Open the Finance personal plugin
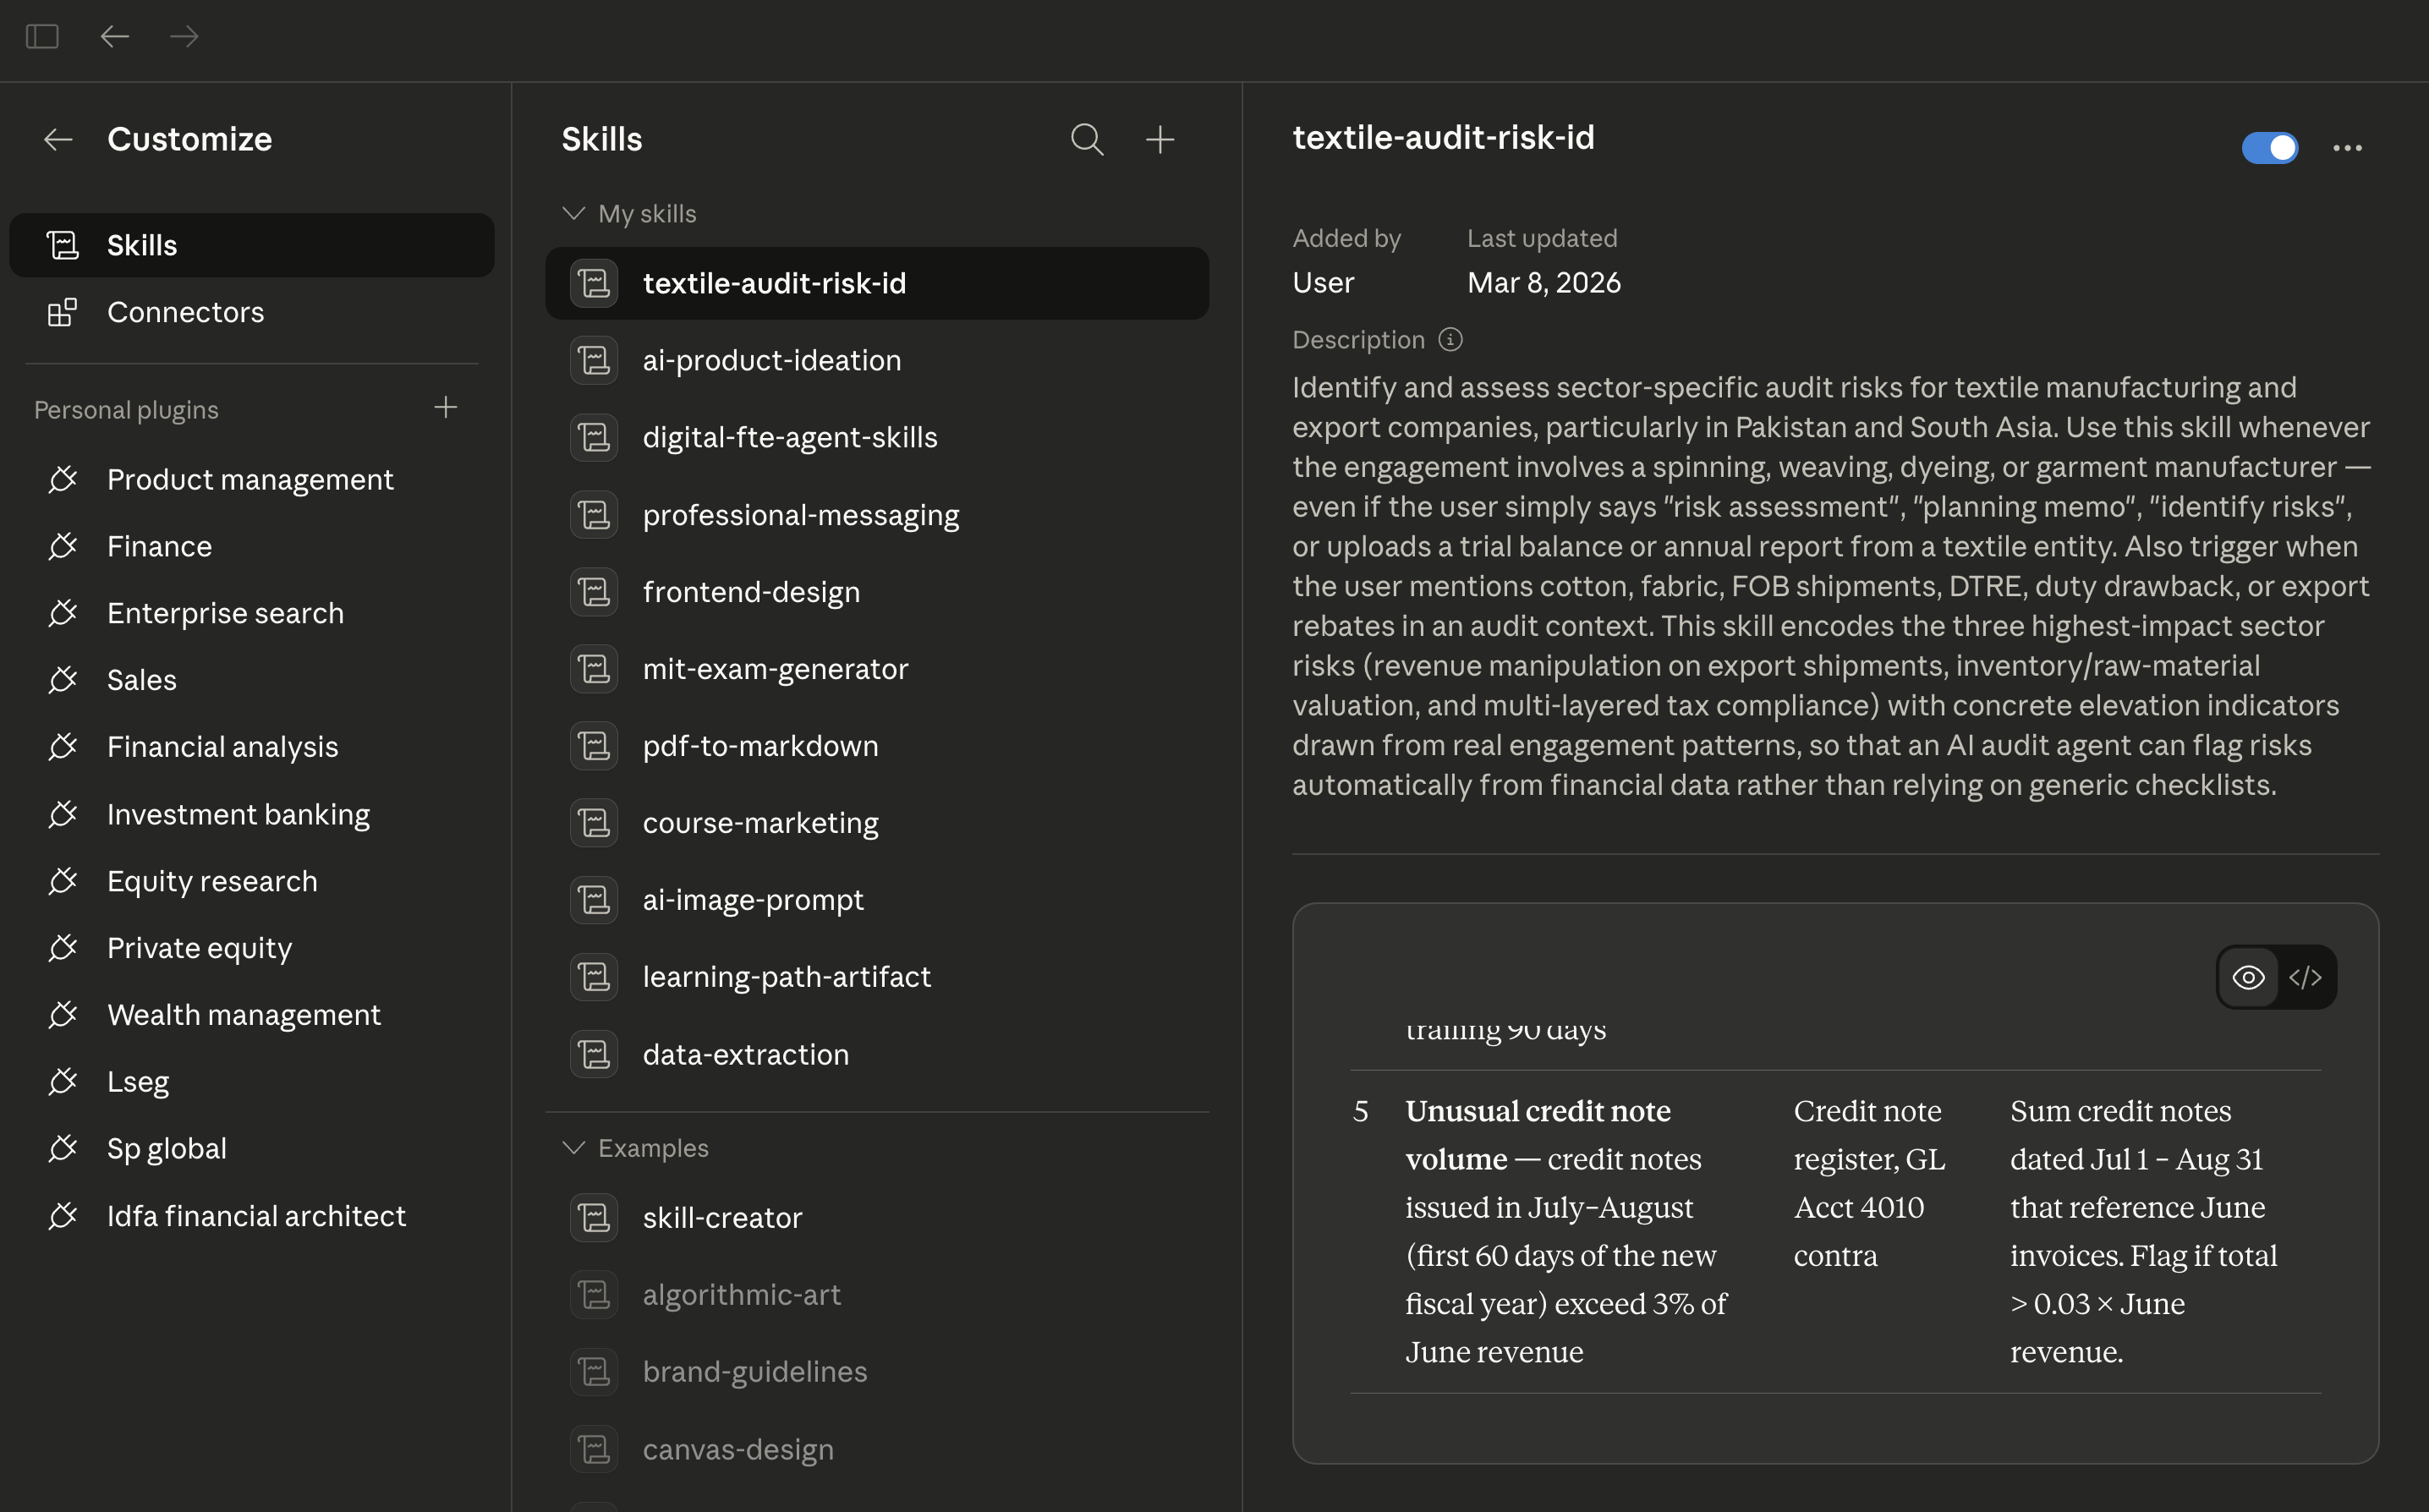The height and width of the screenshot is (1512, 2429). coord(159,546)
